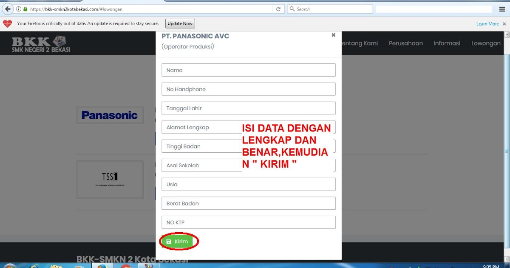Focus the No Handphone input field

249,89
